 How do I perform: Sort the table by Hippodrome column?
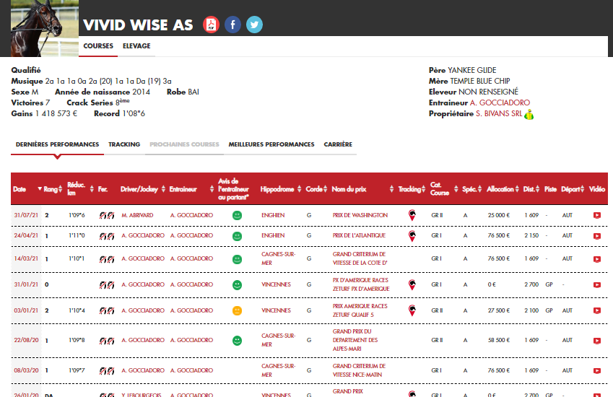(x=277, y=189)
